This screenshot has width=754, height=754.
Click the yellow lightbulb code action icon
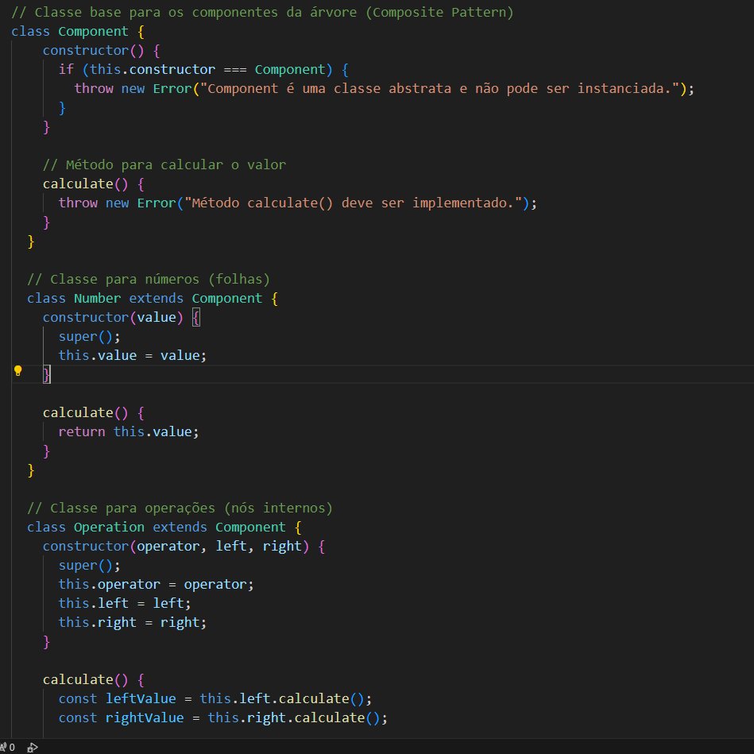click(x=17, y=371)
